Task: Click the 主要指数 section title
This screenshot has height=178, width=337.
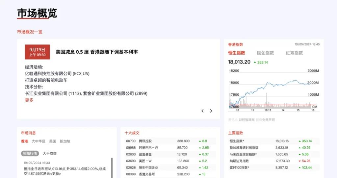Action: coord(236,133)
